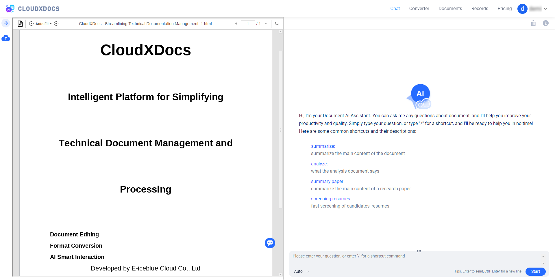Viewport: 555px width, 280px height.
Task: Click the AI assistant avatar icon
Action: point(419,96)
